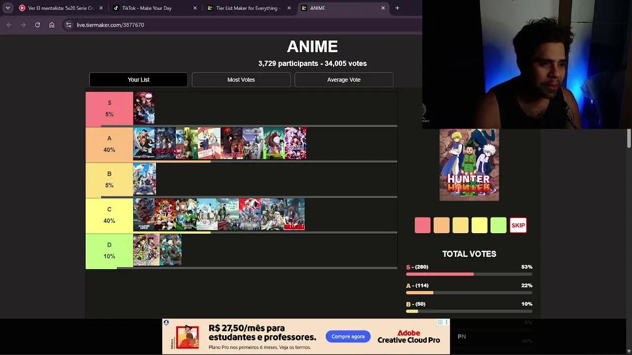Switch to the Ver El mentalista tab
The width and height of the screenshot is (632, 355).
(x=61, y=8)
